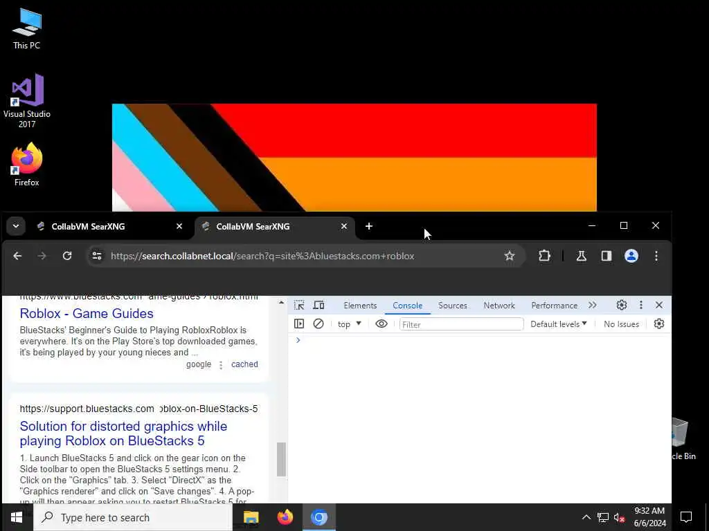Open Firefox from taskbar
Viewport: 709px width, 531px height.
pos(285,517)
